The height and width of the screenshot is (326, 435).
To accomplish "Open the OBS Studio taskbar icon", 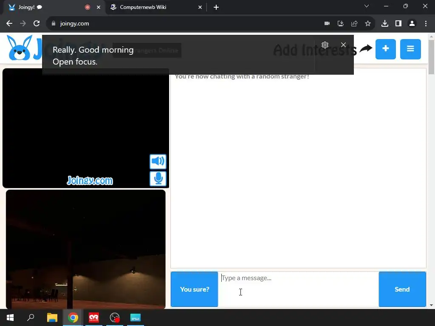I will 115,318.
